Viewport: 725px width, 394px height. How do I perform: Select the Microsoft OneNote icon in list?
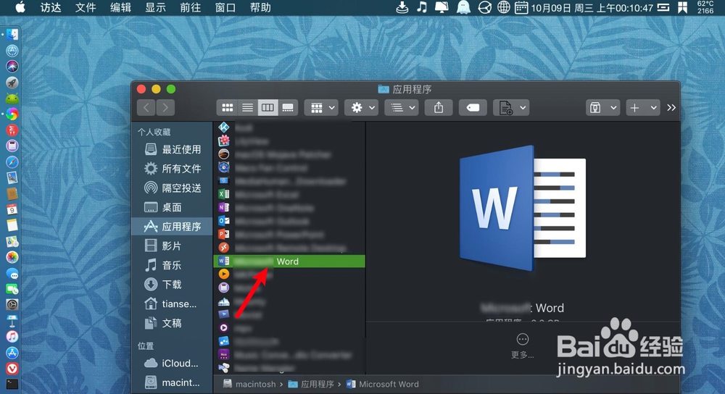[224, 207]
